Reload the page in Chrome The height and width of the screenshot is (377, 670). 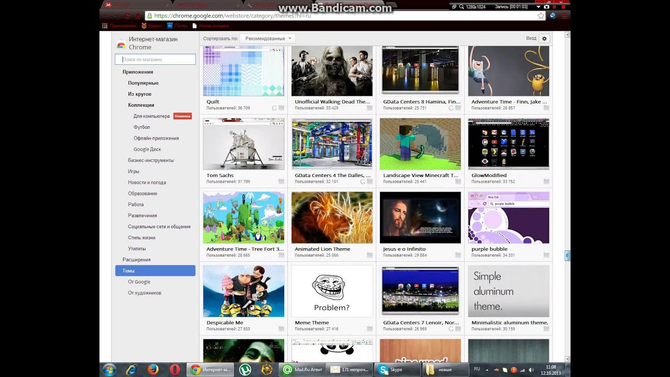point(127,16)
